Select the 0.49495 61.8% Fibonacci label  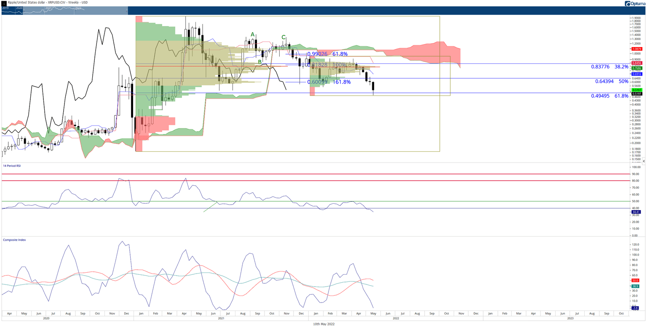coord(610,96)
